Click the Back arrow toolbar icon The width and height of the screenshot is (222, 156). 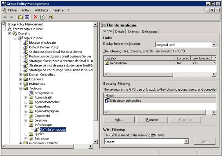5,17
